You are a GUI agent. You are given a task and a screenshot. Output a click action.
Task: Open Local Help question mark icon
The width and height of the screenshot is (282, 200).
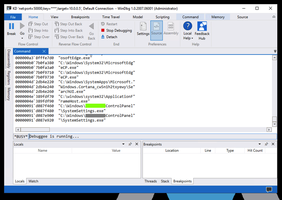coord(188,26)
